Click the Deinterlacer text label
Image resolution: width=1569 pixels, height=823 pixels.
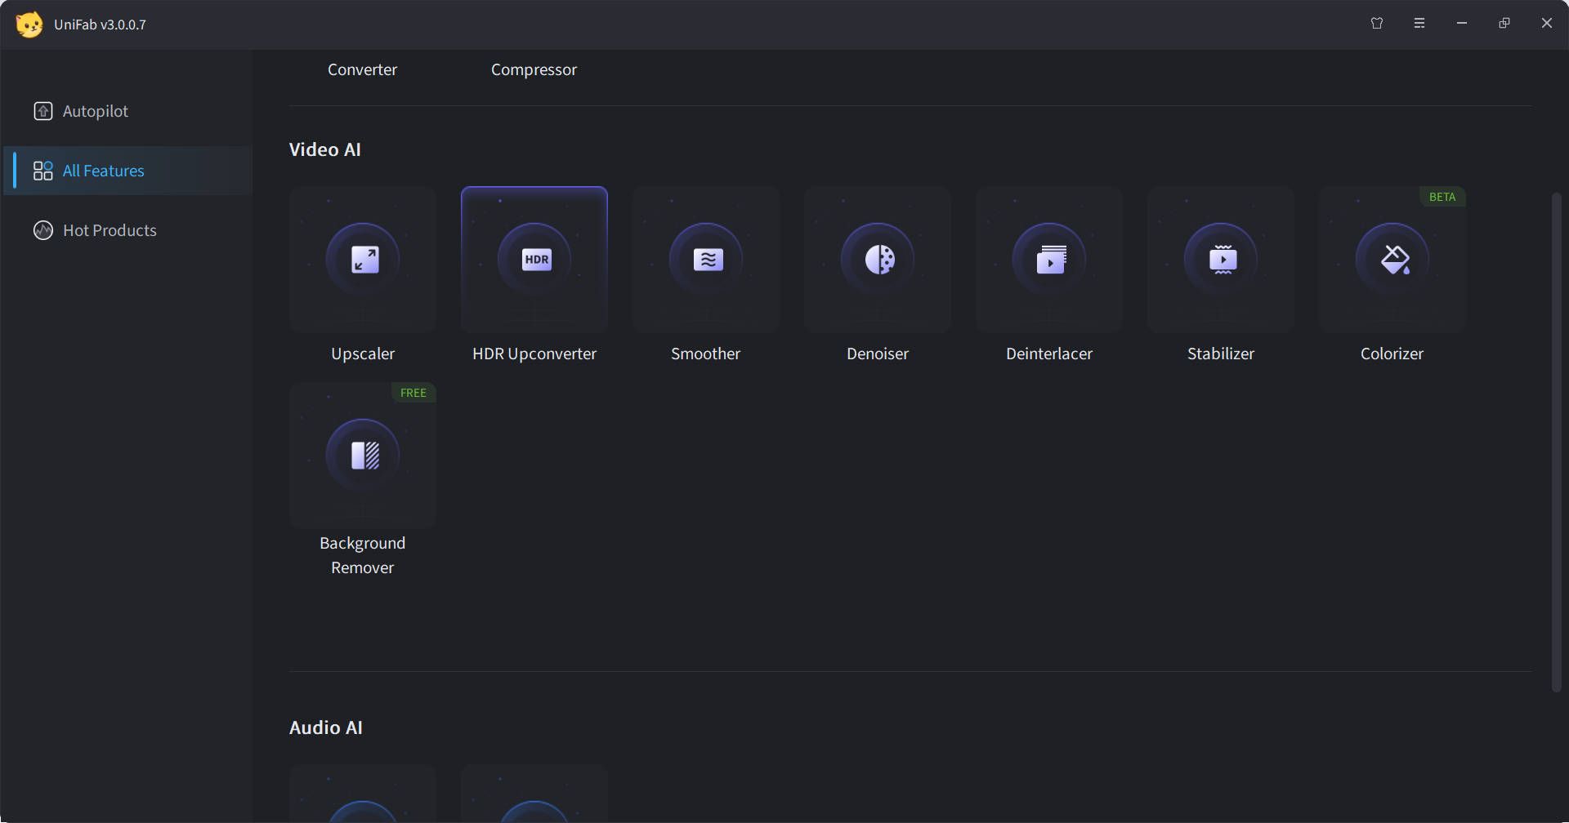coord(1049,354)
